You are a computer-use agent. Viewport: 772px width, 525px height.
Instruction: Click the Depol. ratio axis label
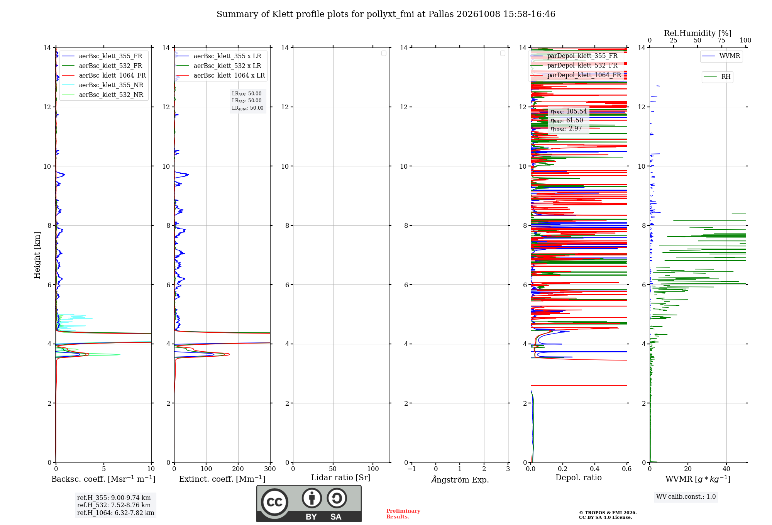click(x=579, y=478)
